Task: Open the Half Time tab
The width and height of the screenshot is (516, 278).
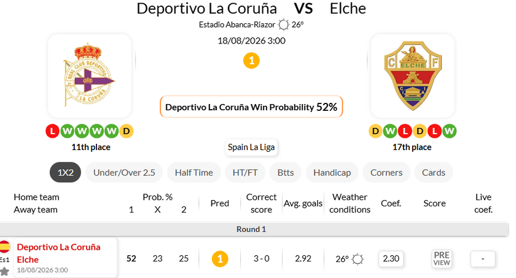Action: point(194,172)
